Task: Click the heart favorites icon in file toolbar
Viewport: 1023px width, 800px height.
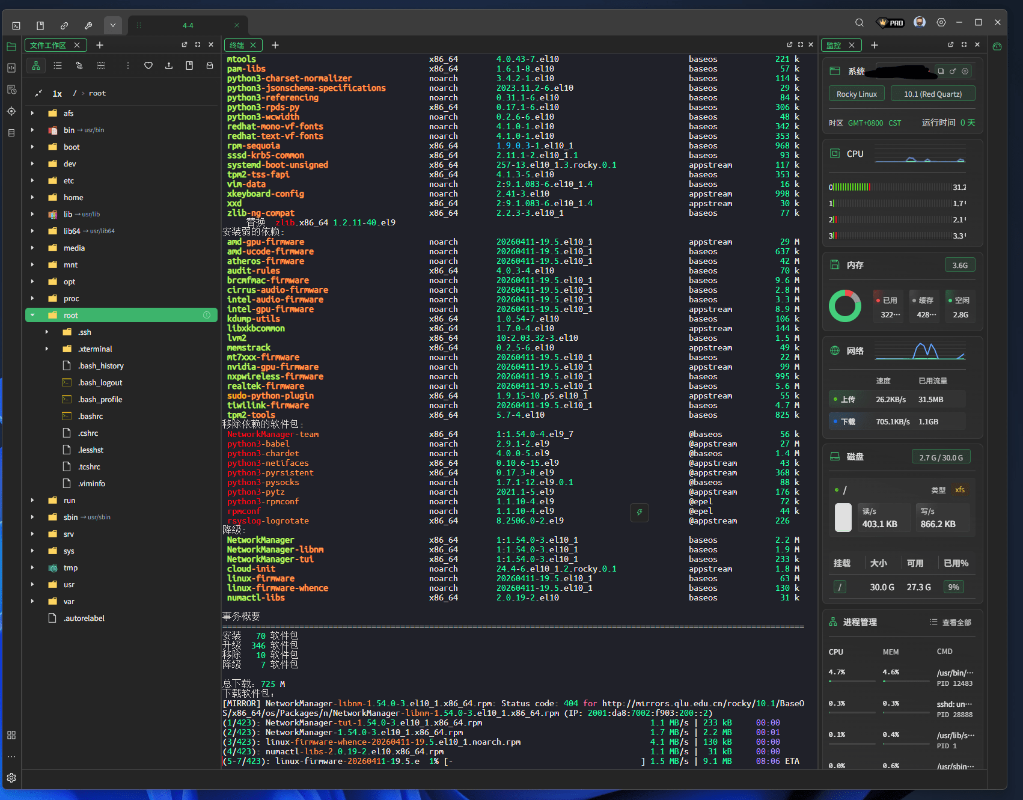Action: pyautogui.click(x=148, y=66)
